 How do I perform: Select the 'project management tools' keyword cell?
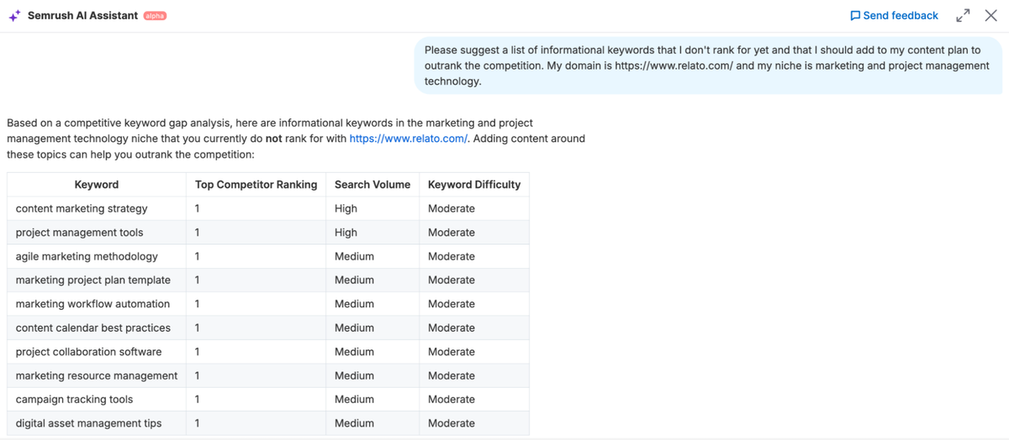click(79, 233)
